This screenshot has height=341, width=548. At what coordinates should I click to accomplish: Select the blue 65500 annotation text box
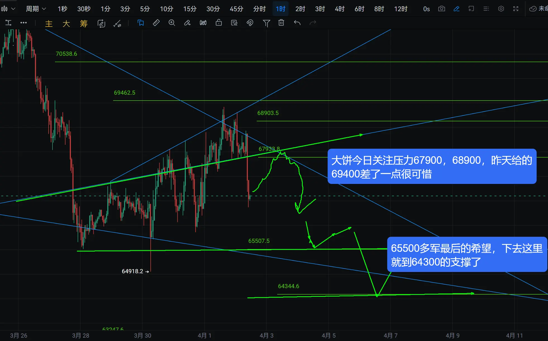pos(467,255)
